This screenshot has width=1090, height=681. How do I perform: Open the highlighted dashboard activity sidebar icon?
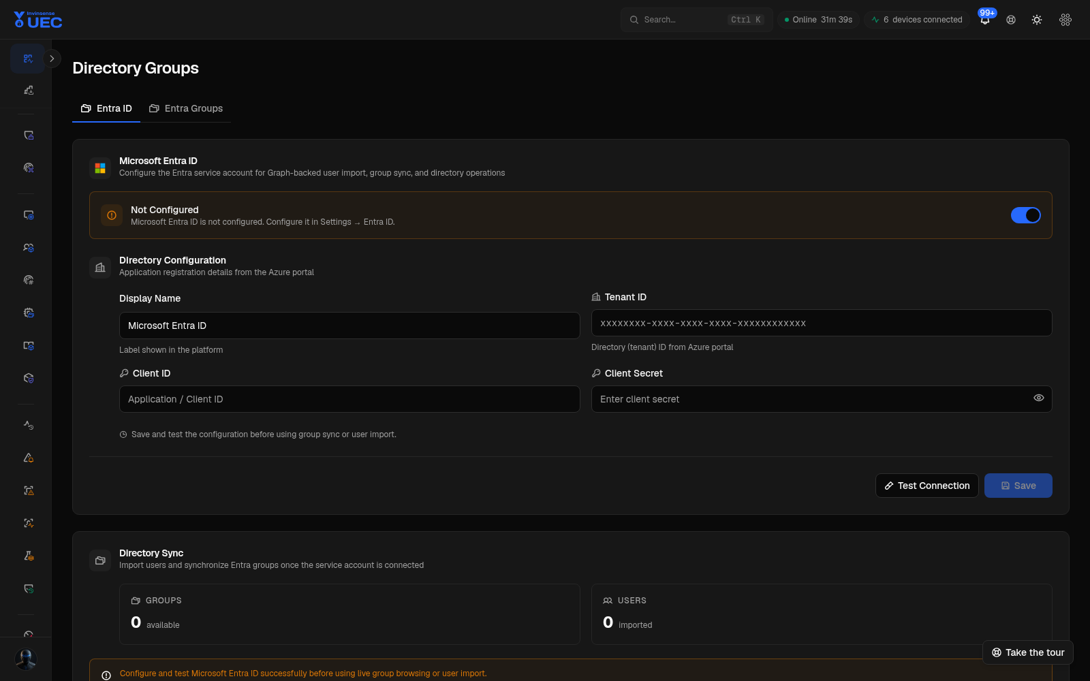click(x=28, y=59)
